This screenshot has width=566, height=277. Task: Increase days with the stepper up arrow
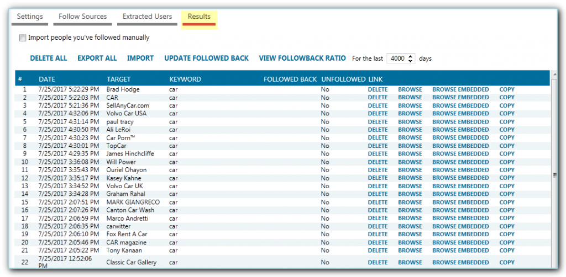point(411,56)
